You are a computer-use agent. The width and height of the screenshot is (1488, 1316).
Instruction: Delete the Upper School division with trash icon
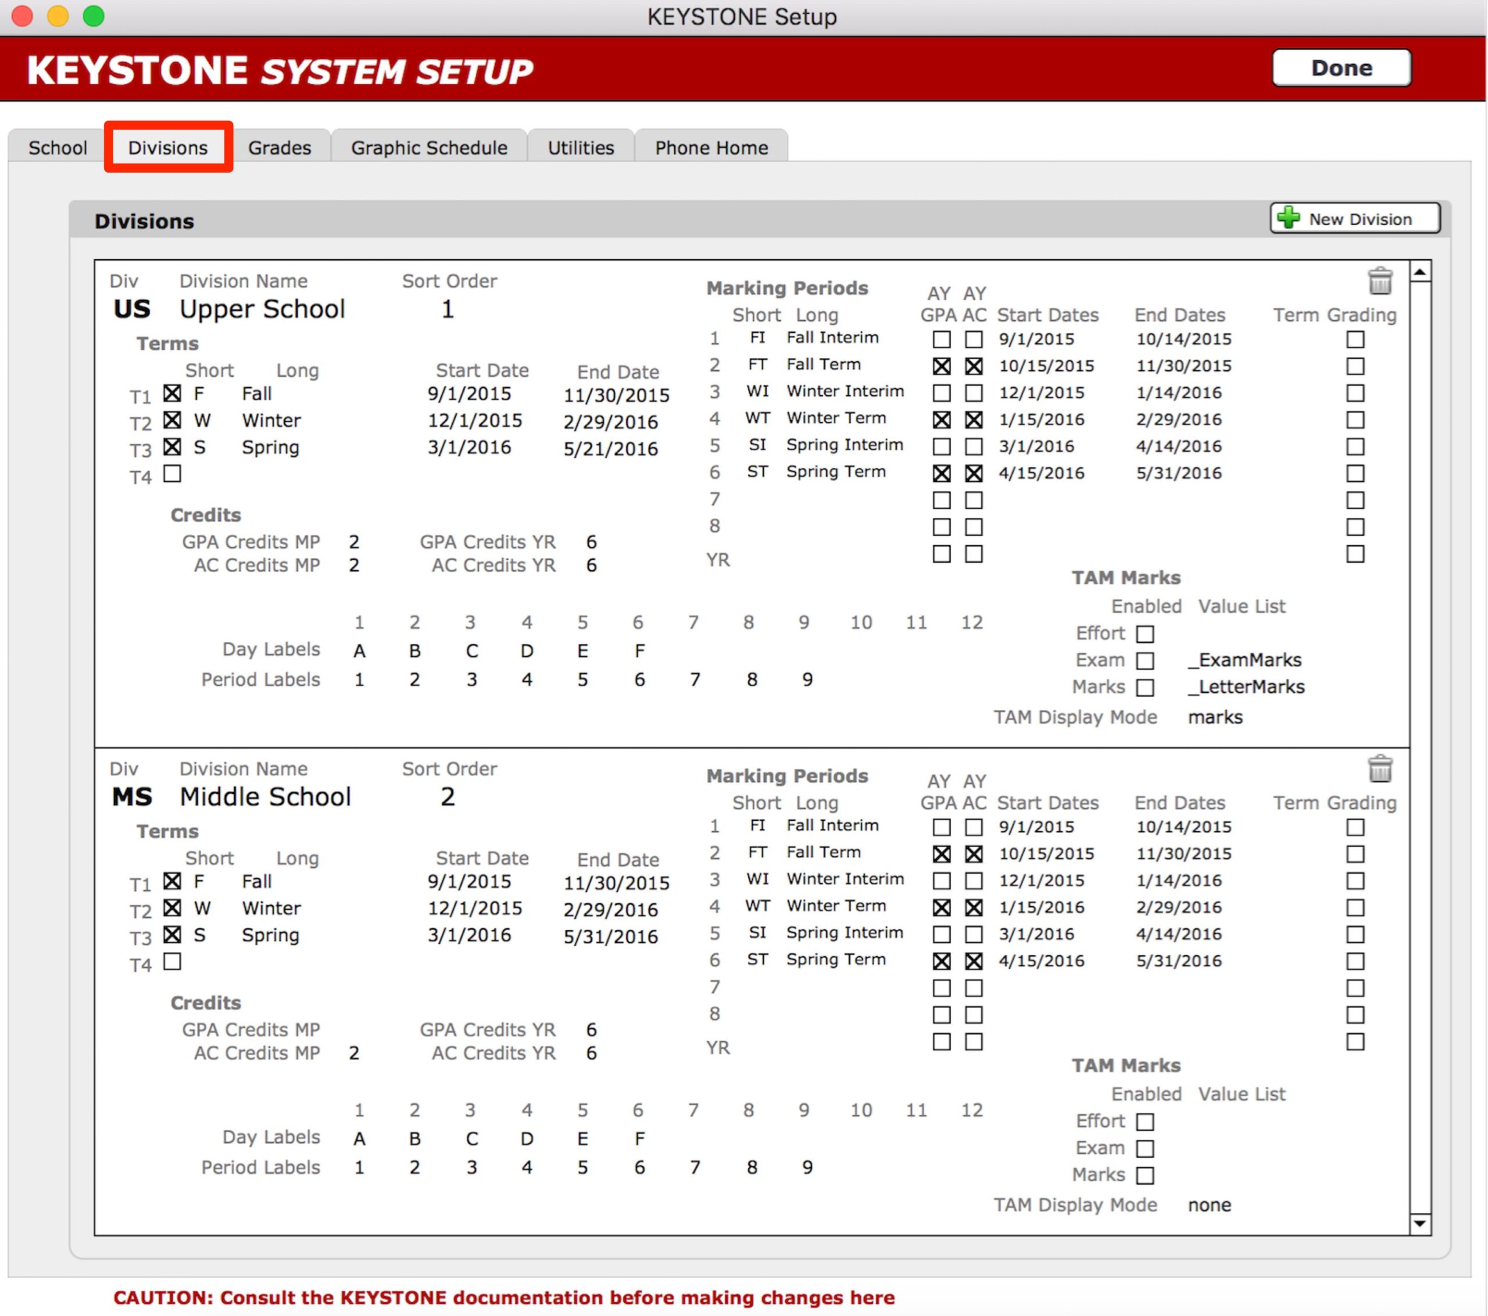point(1379,281)
